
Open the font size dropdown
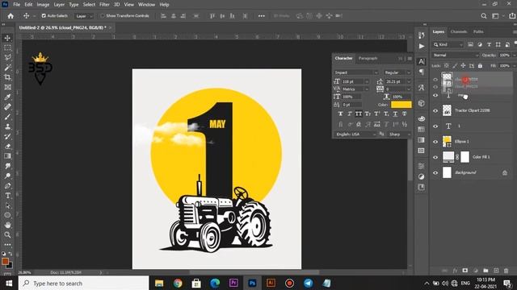coord(367,81)
